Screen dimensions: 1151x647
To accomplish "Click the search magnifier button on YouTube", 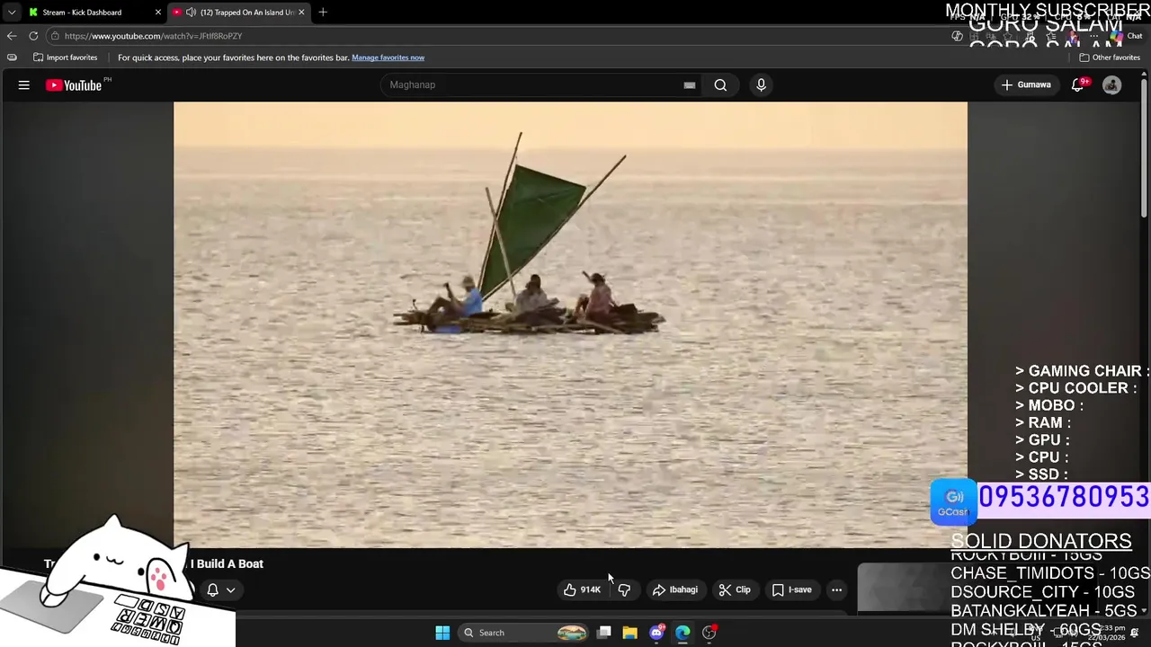I will coord(720,85).
